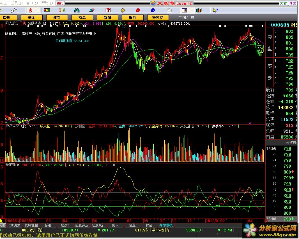Click the red dollar sign icon
299x239 pixels.
[31, 10]
